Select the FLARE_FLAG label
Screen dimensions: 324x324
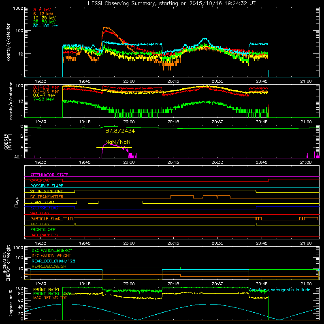click(42, 202)
